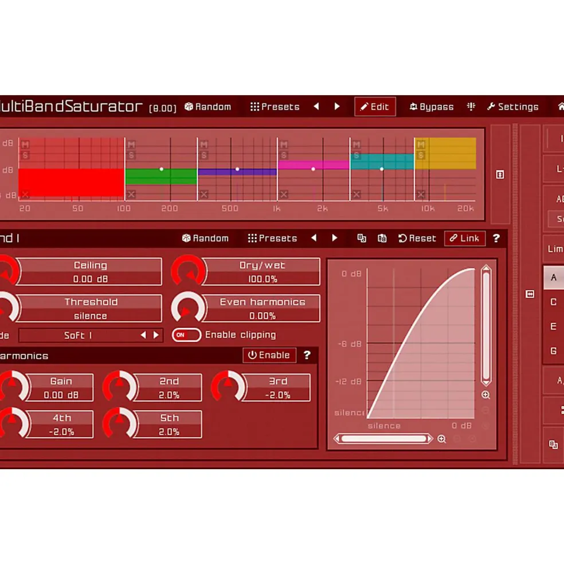Solo the red first band

25,155
